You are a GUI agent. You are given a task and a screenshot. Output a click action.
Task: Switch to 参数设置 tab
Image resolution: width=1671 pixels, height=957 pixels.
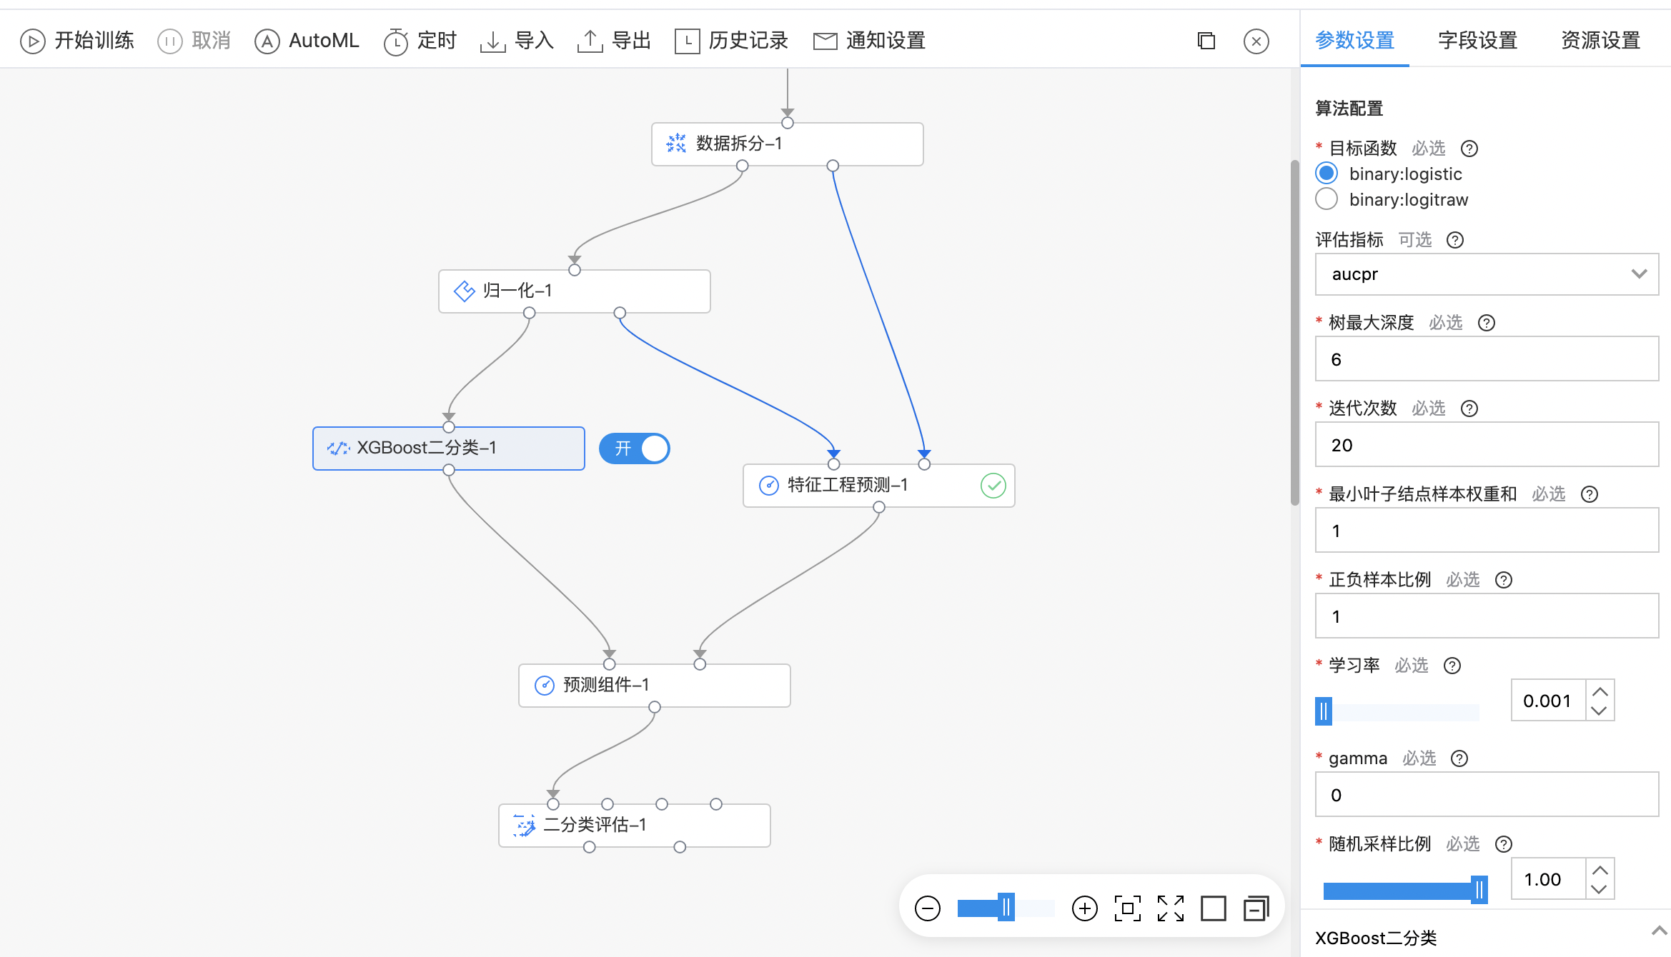tap(1355, 41)
